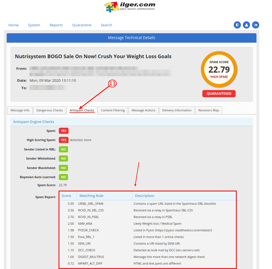The width and height of the screenshot is (272, 269).
Task: Click Sender Blacklisted NO badge
Action: pyautogui.click(x=63, y=168)
